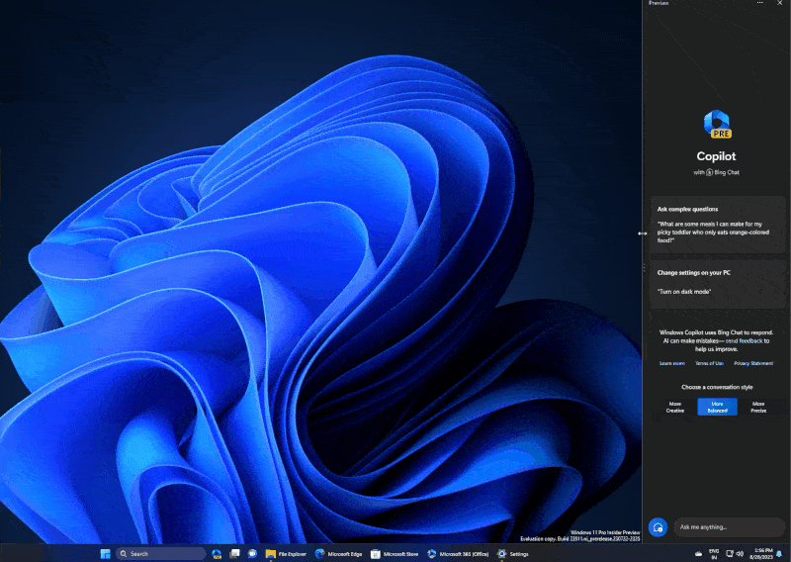Click the Windows Start button
Image resolution: width=791 pixels, height=562 pixels.
click(x=105, y=554)
